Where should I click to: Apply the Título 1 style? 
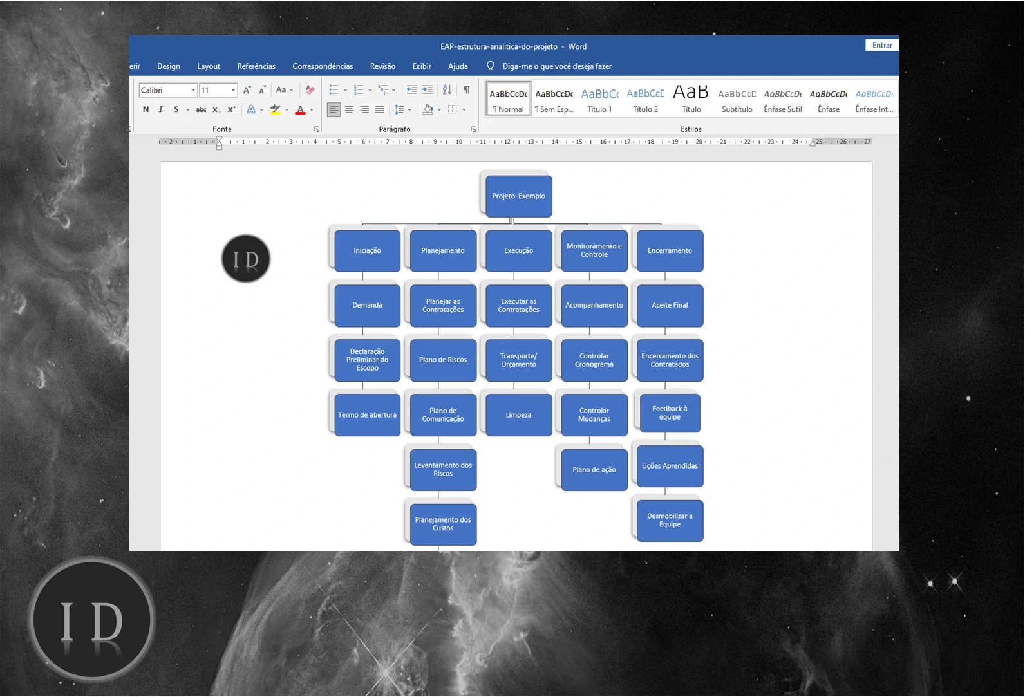[x=599, y=100]
